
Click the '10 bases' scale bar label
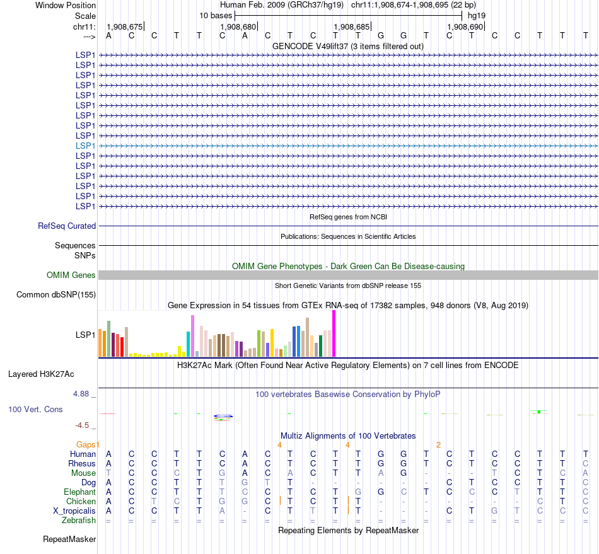216,16
